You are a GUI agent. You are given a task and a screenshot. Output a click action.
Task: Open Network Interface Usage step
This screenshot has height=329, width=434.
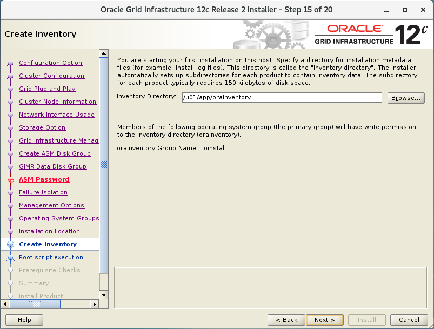point(57,115)
